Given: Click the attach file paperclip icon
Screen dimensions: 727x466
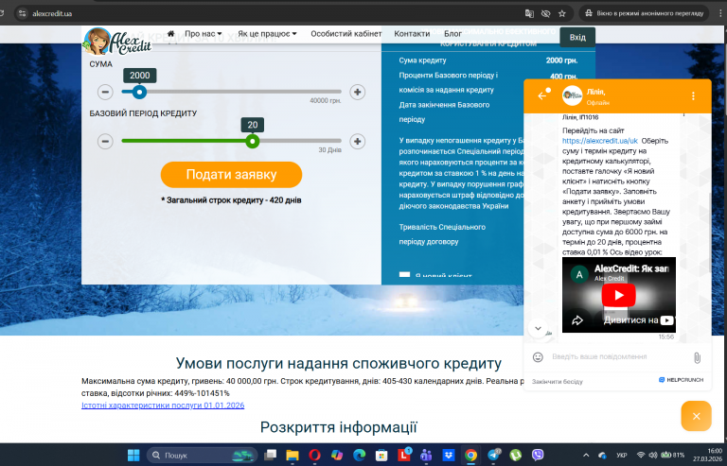Looking at the screenshot, I should pos(697,357).
